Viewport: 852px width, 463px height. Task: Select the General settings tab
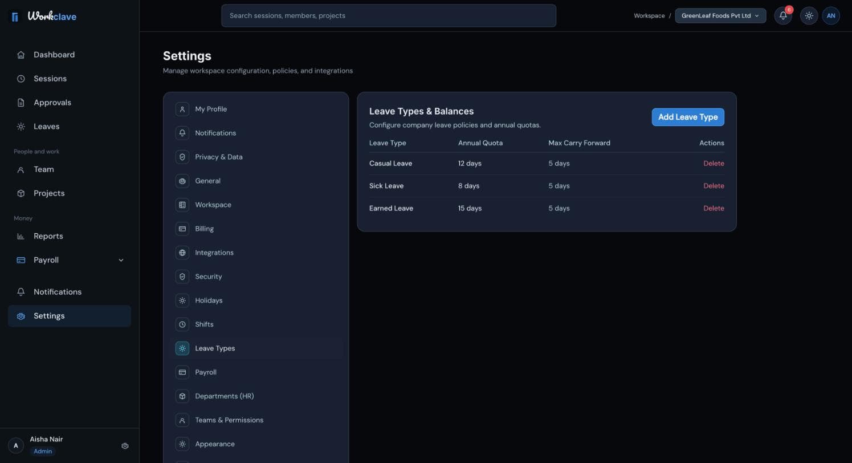256,181
